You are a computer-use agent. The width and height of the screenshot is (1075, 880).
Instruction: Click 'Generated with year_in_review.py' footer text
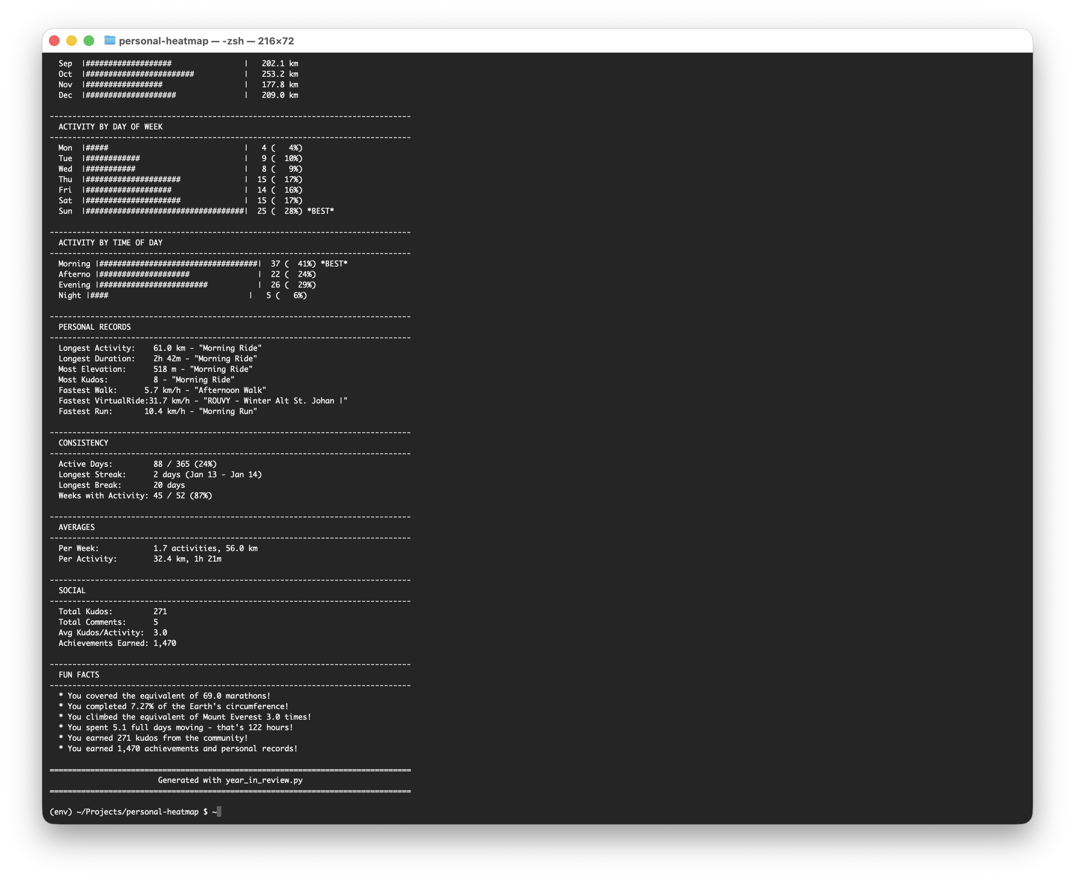click(230, 780)
